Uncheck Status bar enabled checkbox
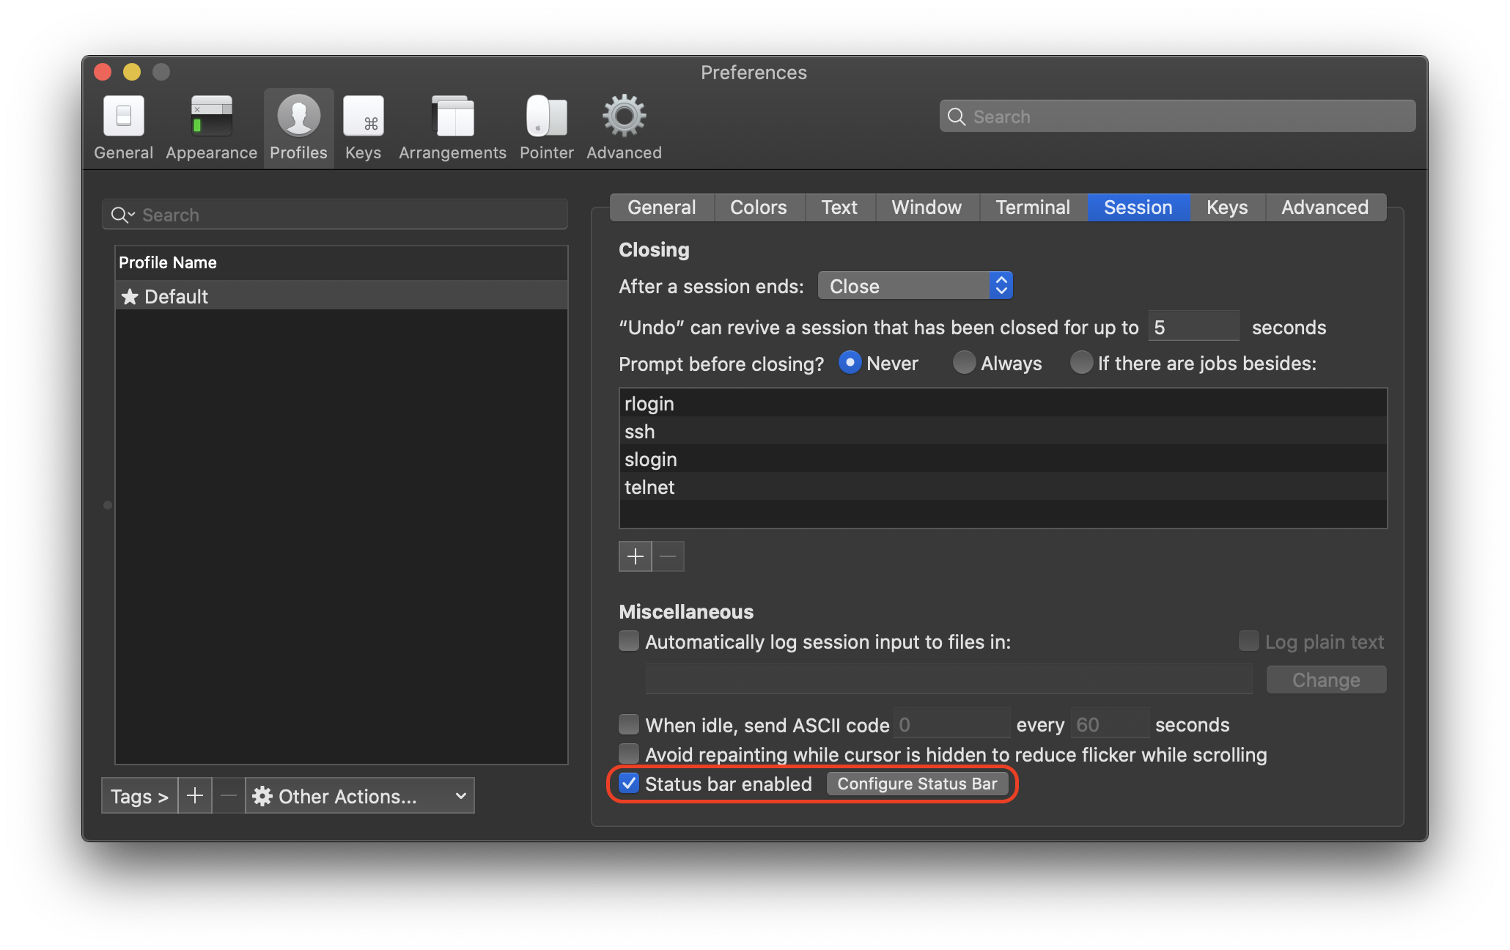 629,784
